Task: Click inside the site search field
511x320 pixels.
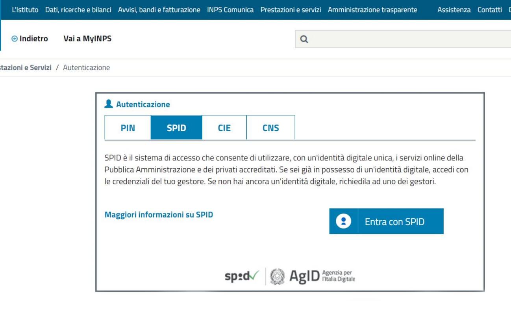Action: pyautogui.click(x=403, y=39)
